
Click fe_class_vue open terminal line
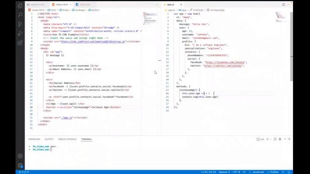pyautogui.click(x=44, y=146)
